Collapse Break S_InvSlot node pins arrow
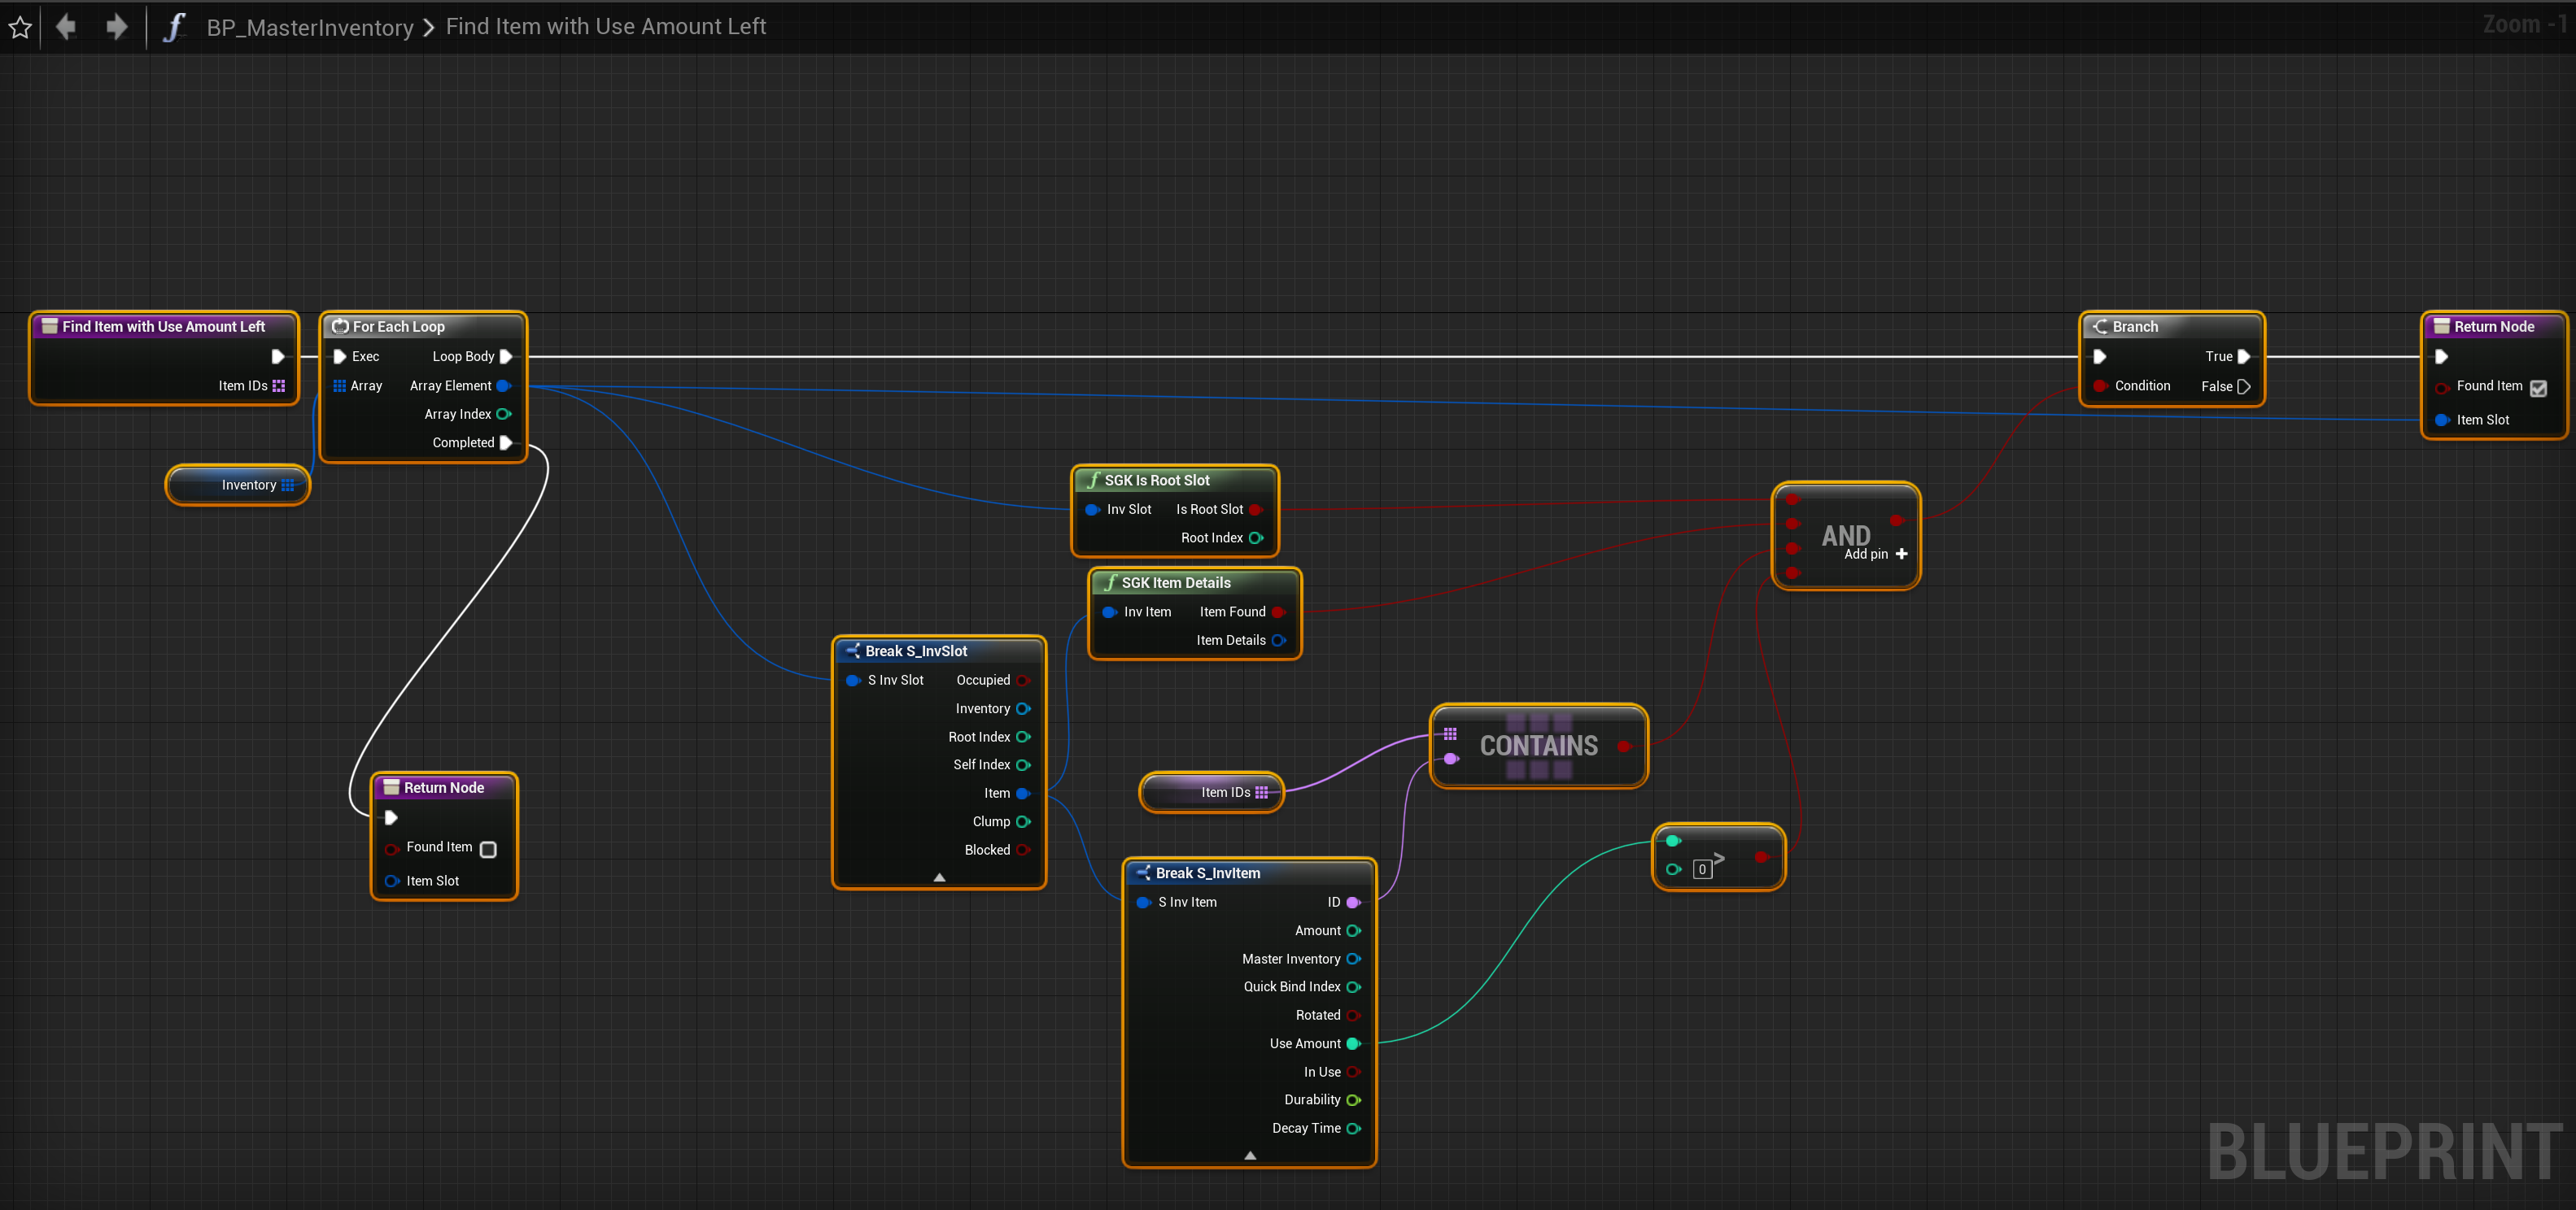Image resolution: width=2576 pixels, height=1210 pixels. [939, 877]
